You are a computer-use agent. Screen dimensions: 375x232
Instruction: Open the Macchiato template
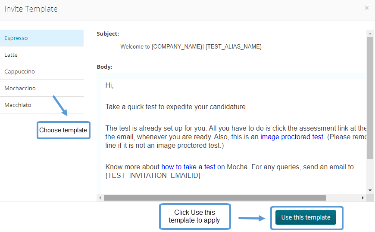(x=42, y=105)
